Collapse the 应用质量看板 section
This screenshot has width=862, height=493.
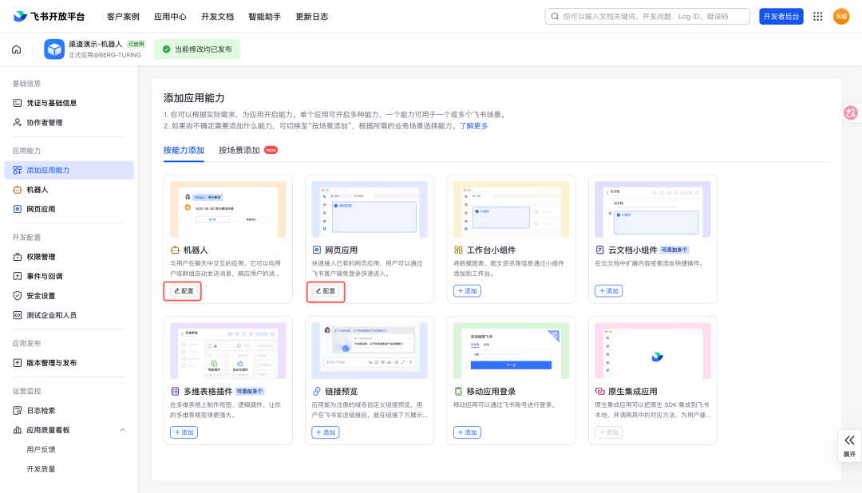tap(123, 430)
